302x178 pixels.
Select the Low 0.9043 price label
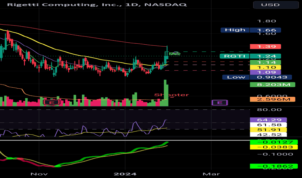[x=257, y=77]
